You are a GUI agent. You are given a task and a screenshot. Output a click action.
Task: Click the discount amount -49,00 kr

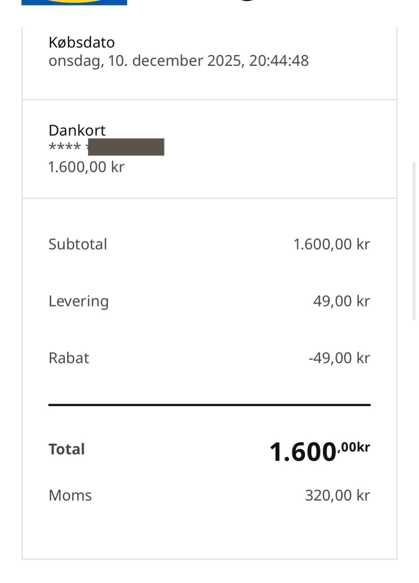click(x=339, y=358)
